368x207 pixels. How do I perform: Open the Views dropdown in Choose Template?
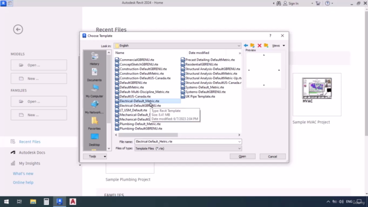(278, 45)
